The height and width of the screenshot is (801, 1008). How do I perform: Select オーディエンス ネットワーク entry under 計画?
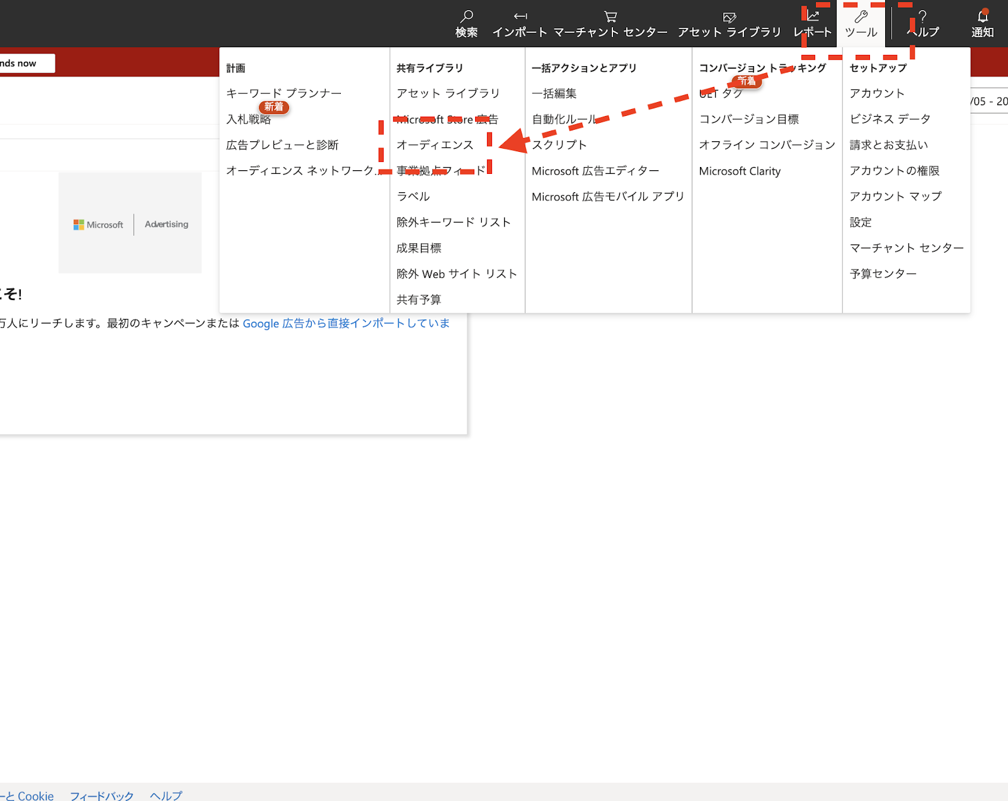pos(304,171)
